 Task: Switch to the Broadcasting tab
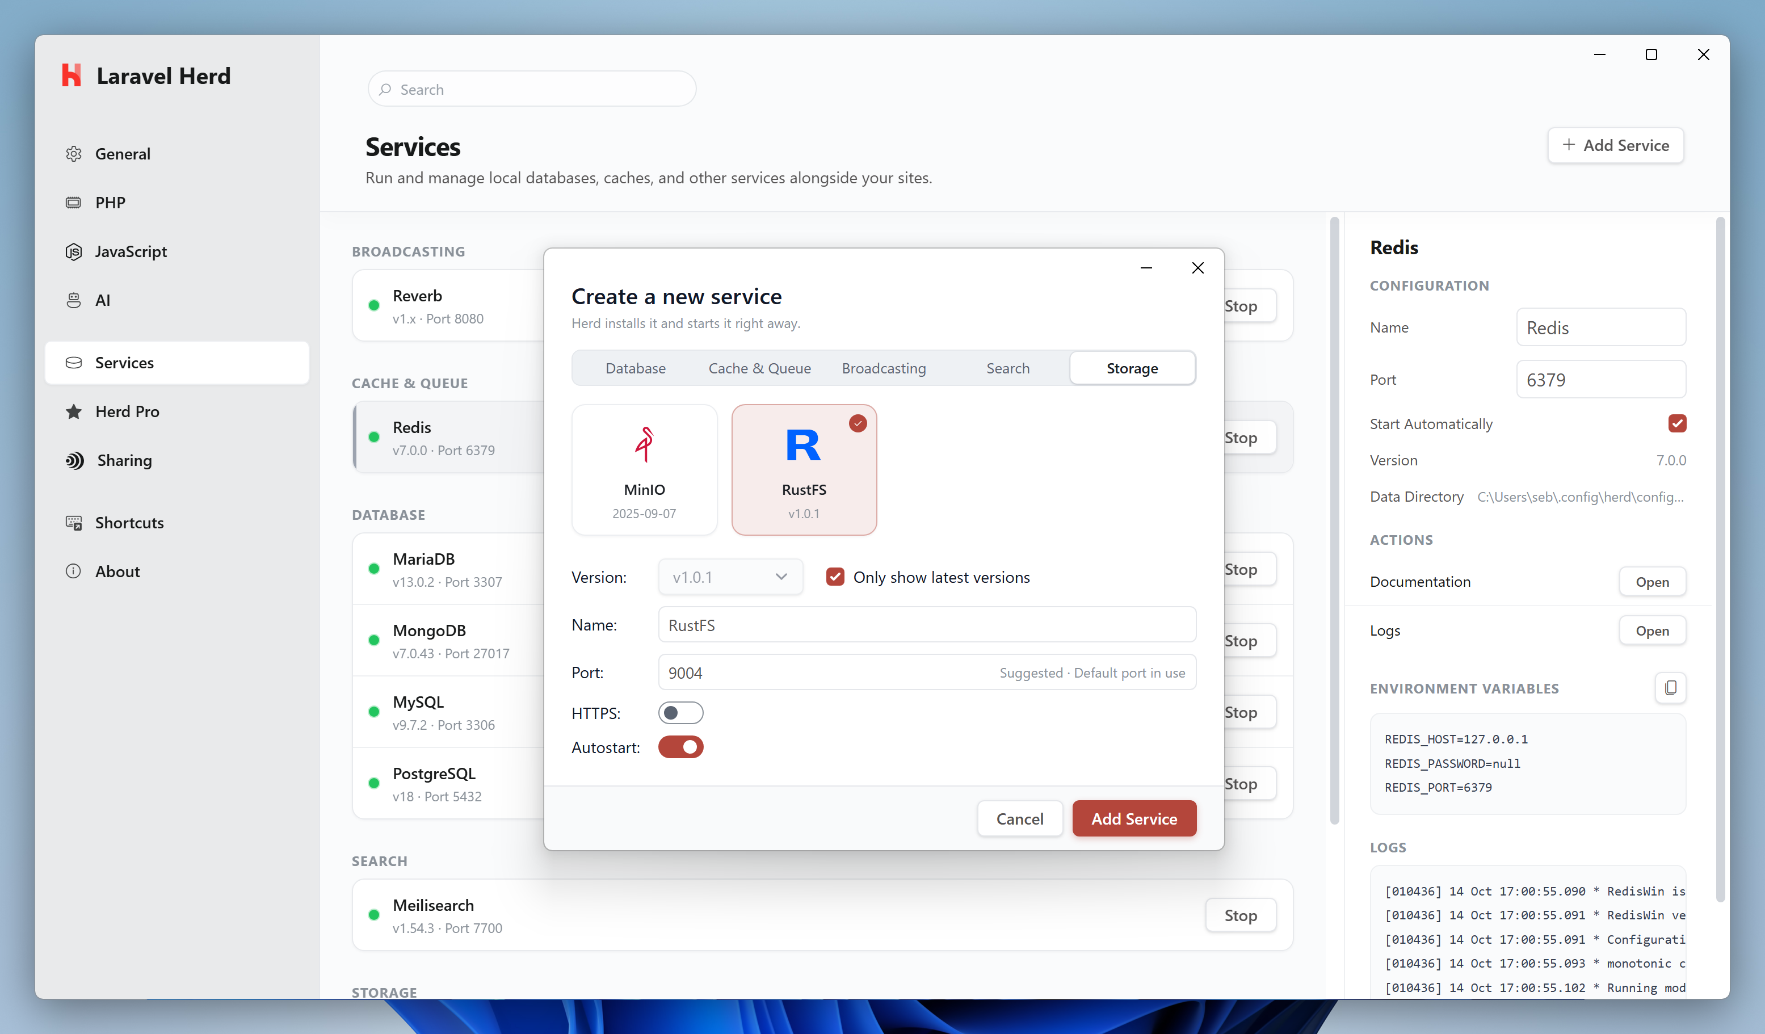click(884, 368)
